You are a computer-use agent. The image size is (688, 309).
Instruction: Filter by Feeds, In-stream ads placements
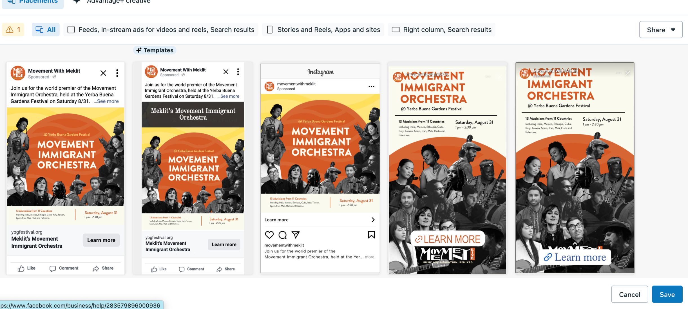coord(161,30)
